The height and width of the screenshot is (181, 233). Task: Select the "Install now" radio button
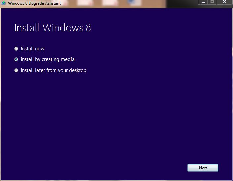coord(16,49)
